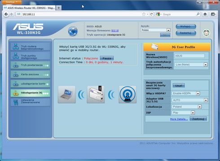Click the browser forward arrow button
This screenshot has width=220, height=161.
[11, 14]
